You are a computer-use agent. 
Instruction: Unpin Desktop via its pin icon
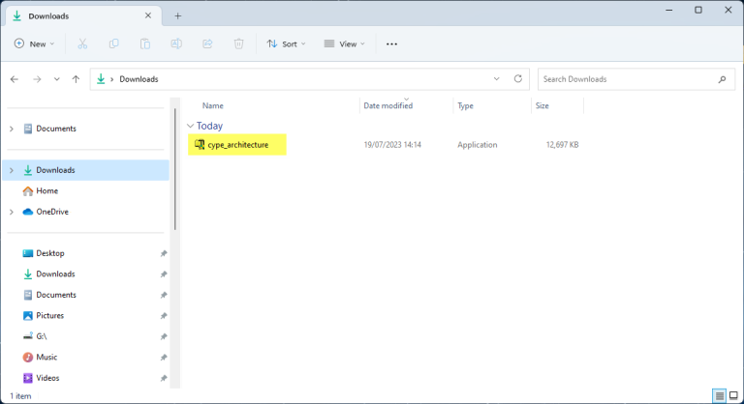click(x=163, y=253)
